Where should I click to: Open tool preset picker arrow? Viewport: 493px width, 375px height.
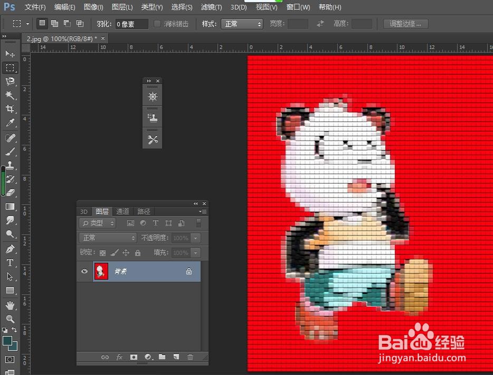coord(27,24)
